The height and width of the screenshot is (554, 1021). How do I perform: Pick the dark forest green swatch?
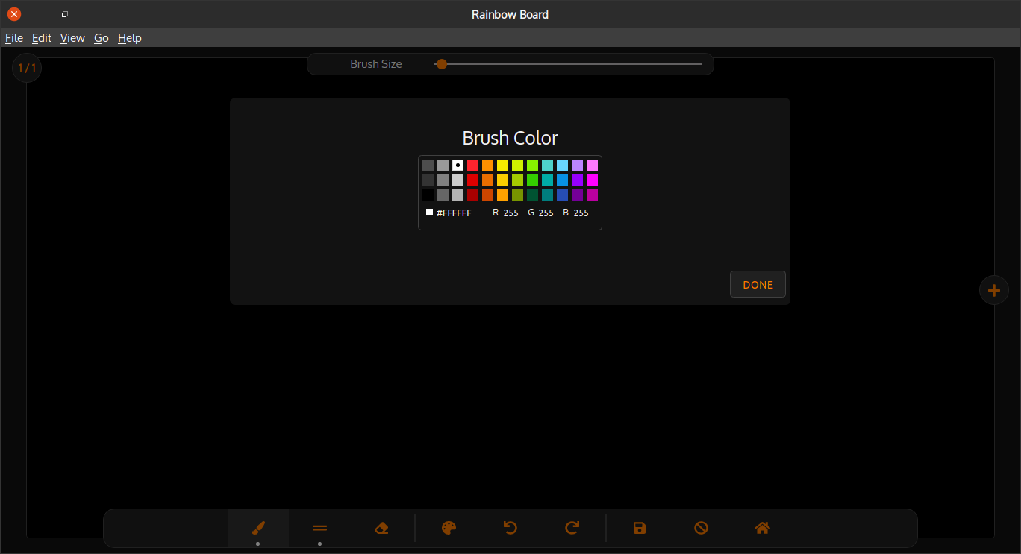click(532, 195)
